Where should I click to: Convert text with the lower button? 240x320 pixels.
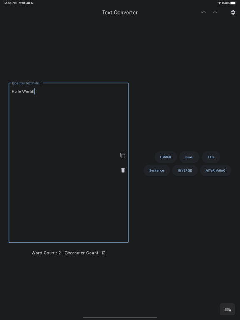click(x=189, y=157)
